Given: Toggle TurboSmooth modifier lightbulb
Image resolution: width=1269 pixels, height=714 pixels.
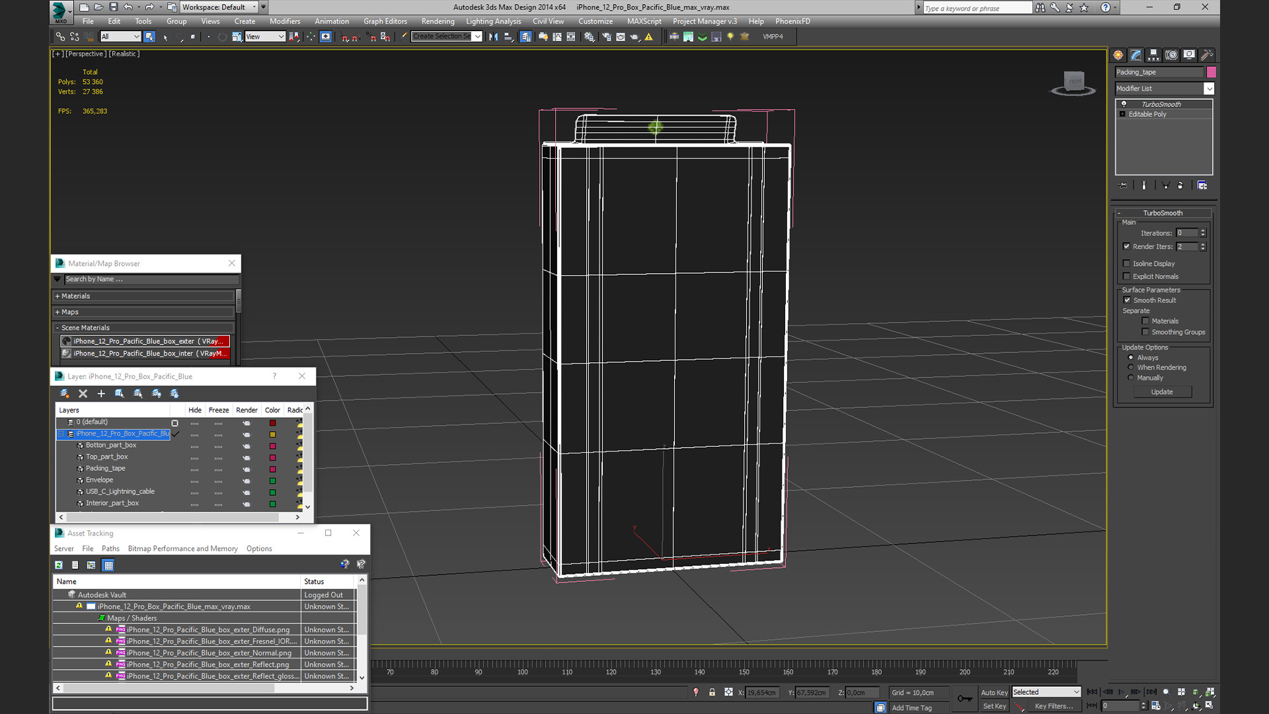Looking at the screenshot, I should point(1124,104).
